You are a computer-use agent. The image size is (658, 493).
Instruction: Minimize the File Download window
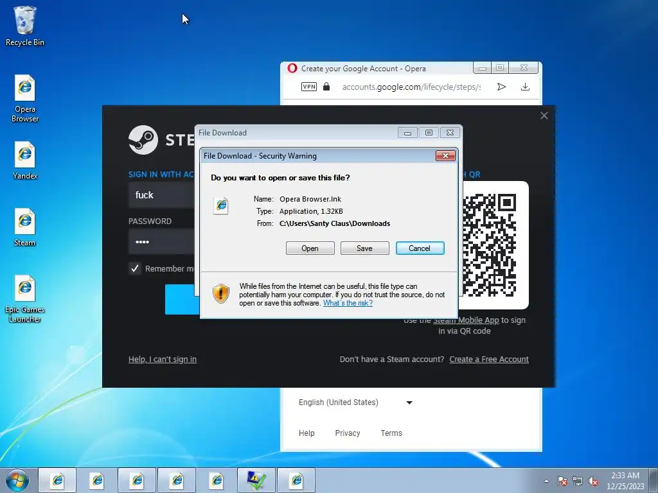tap(407, 132)
